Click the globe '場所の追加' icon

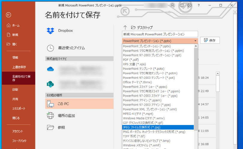point(50,115)
